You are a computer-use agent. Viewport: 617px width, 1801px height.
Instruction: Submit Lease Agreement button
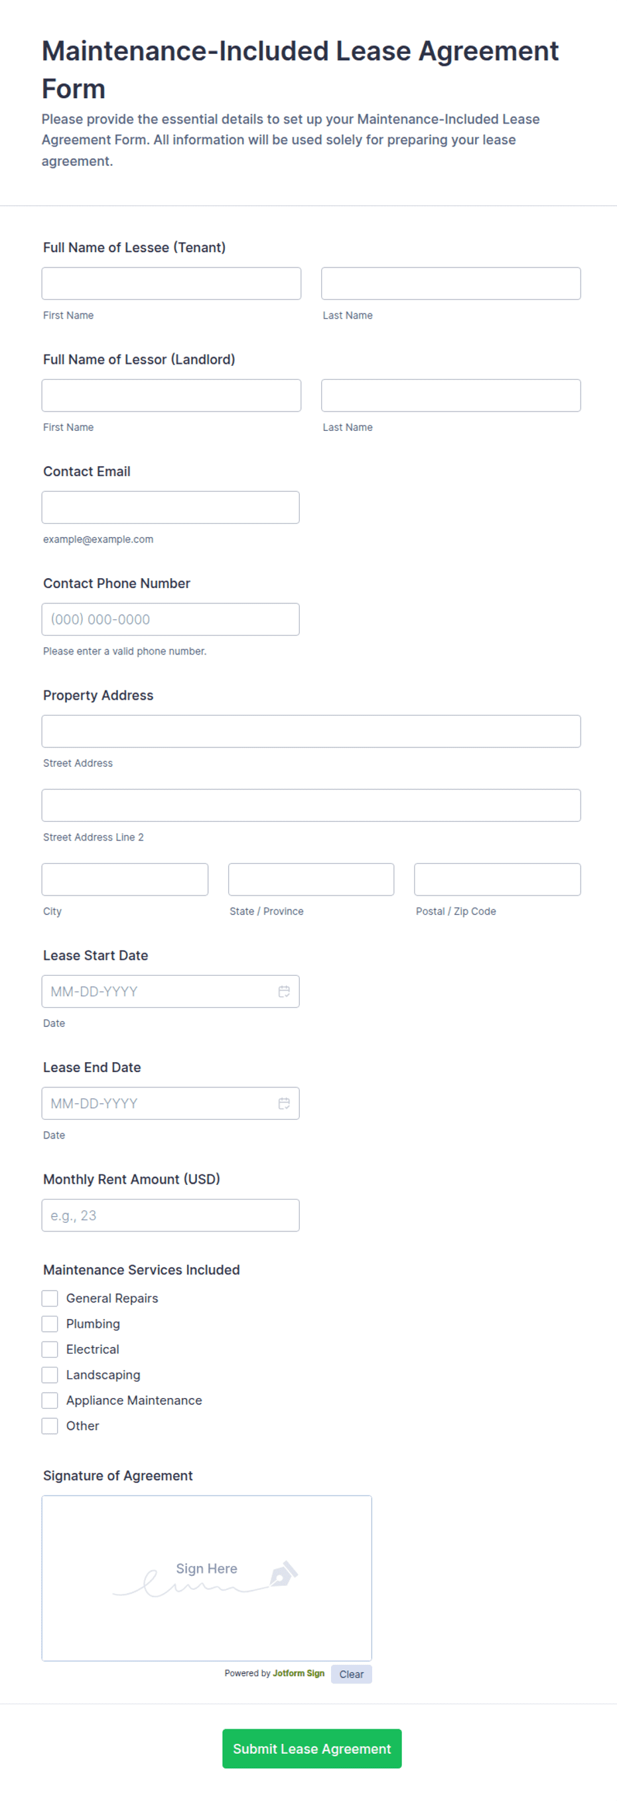[x=312, y=1748]
